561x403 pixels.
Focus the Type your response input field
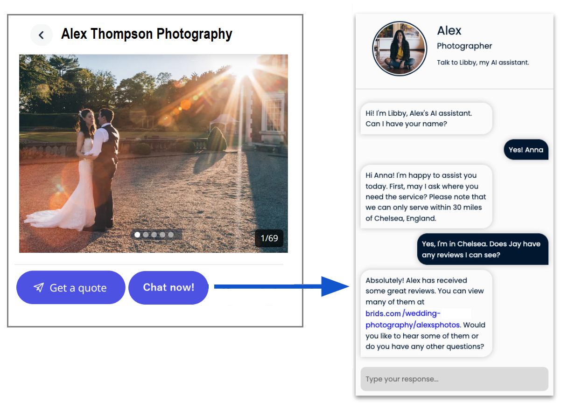[455, 379]
